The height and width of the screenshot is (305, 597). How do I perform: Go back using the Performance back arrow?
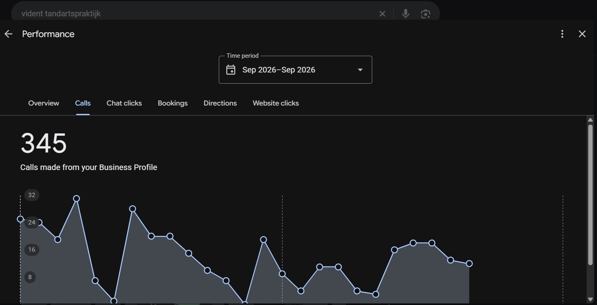pyautogui.click(x=8, y=34)
